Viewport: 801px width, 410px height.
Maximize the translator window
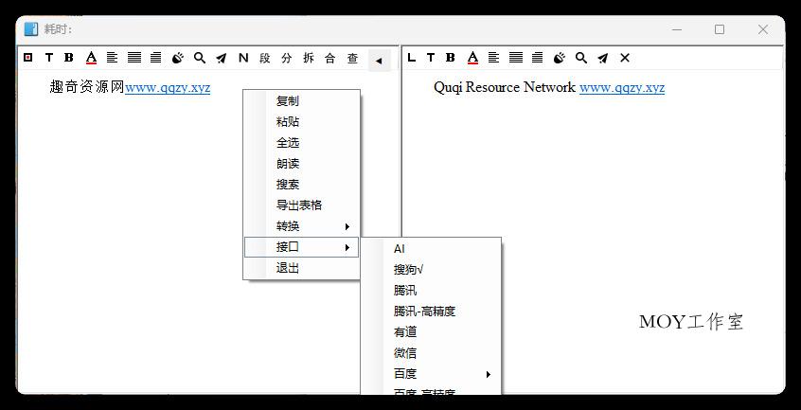(720, 29)
